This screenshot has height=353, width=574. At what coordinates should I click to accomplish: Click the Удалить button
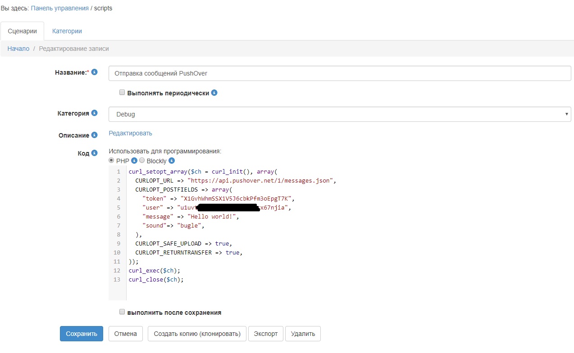coord(303,334)
